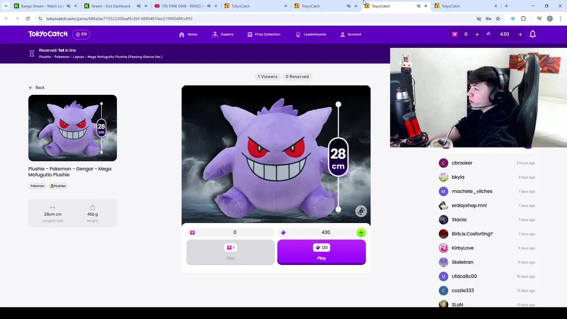Click the ticket icon beside balance 0
The height and width of the screenshot is (319, 567).
tap(192, 233)
